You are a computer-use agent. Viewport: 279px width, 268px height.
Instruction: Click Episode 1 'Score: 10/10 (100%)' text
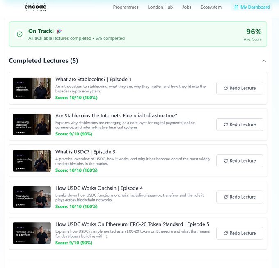click(x=76, y=98)
